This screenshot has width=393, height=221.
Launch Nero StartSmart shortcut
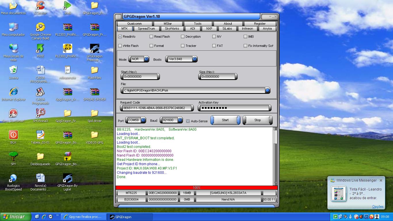[x=13, y=116]
